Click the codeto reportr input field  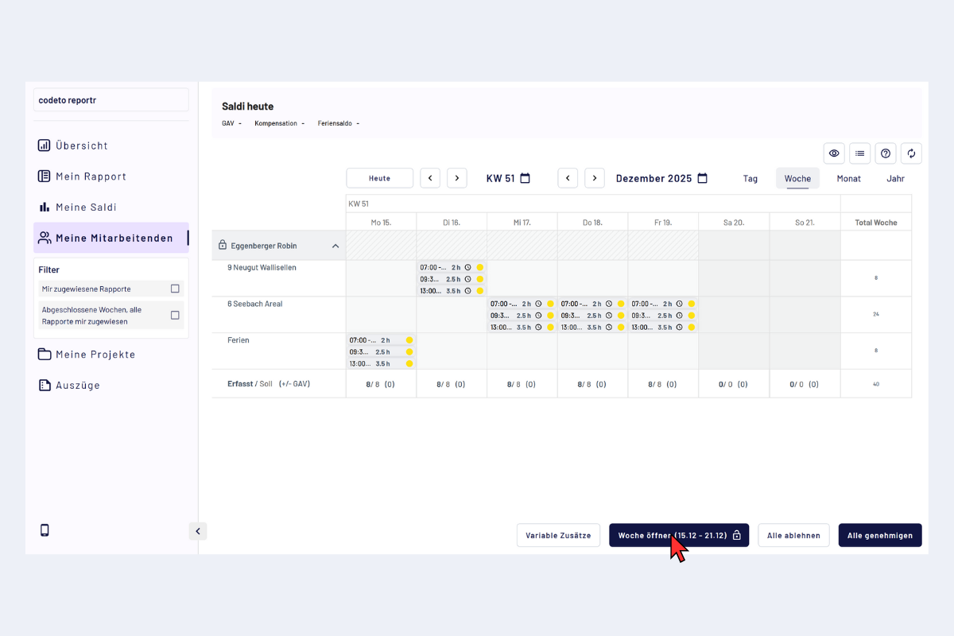pyautogui.click(x=111, y=100)
